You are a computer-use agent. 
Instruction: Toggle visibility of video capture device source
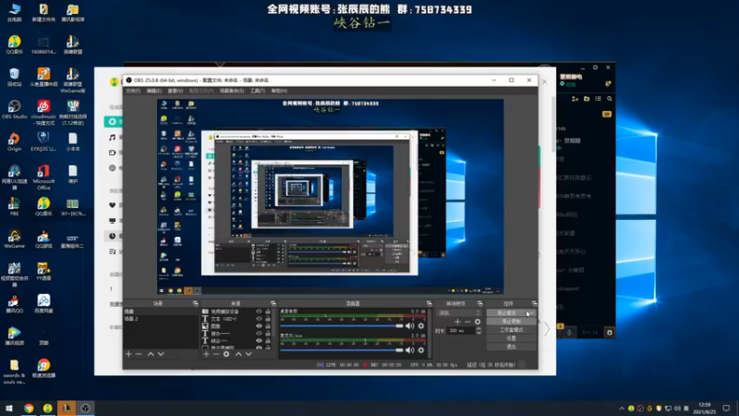(x=259, y=312)
